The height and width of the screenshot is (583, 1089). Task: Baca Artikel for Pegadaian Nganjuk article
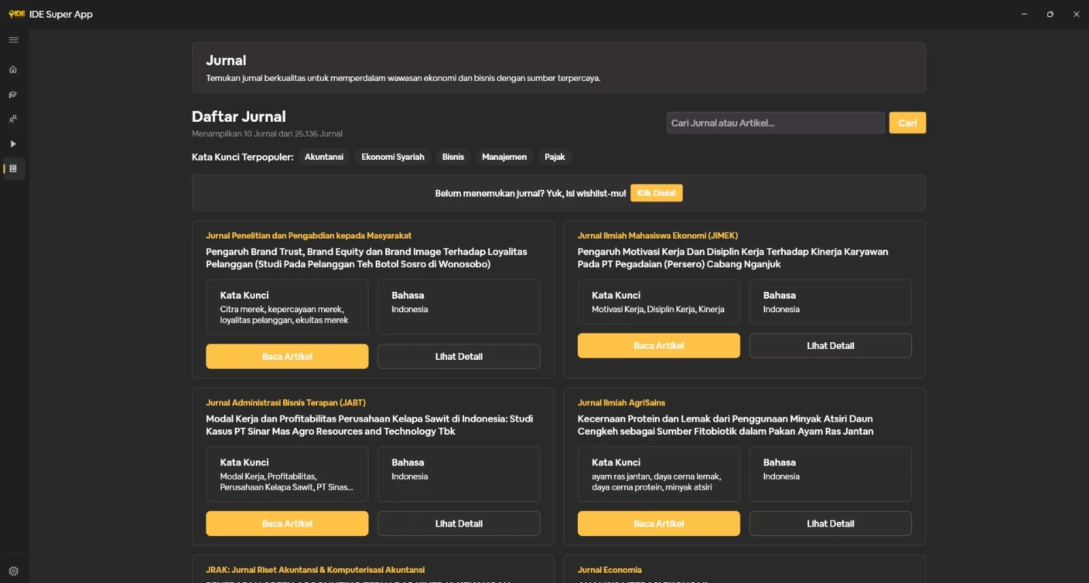[x=659, y=346]
